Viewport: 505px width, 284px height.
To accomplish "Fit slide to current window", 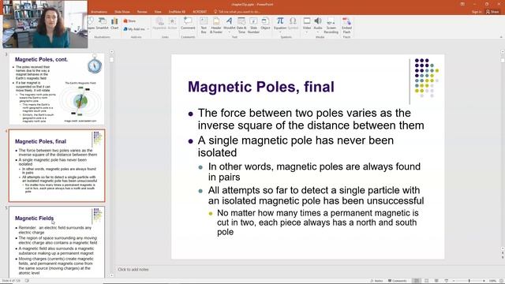I will (501, 281).
